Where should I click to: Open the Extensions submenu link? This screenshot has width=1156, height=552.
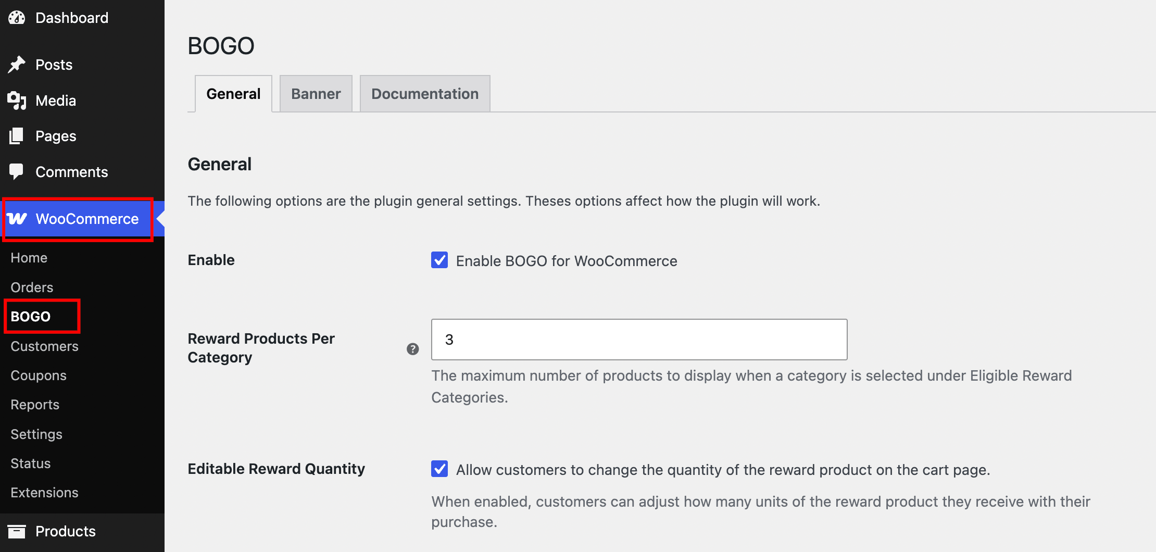click(44, 493)
